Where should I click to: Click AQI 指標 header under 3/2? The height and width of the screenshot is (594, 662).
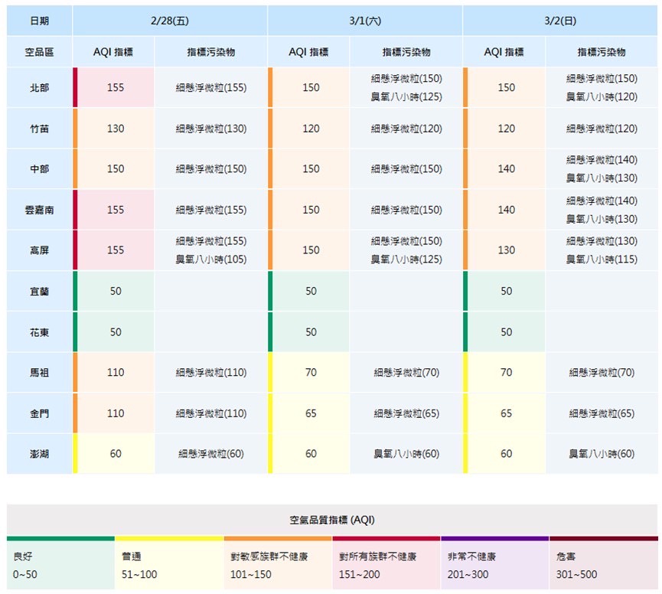click(504, 52)
